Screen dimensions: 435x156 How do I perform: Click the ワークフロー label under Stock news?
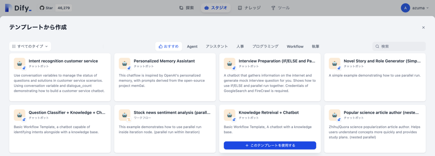tap(142, 118)
